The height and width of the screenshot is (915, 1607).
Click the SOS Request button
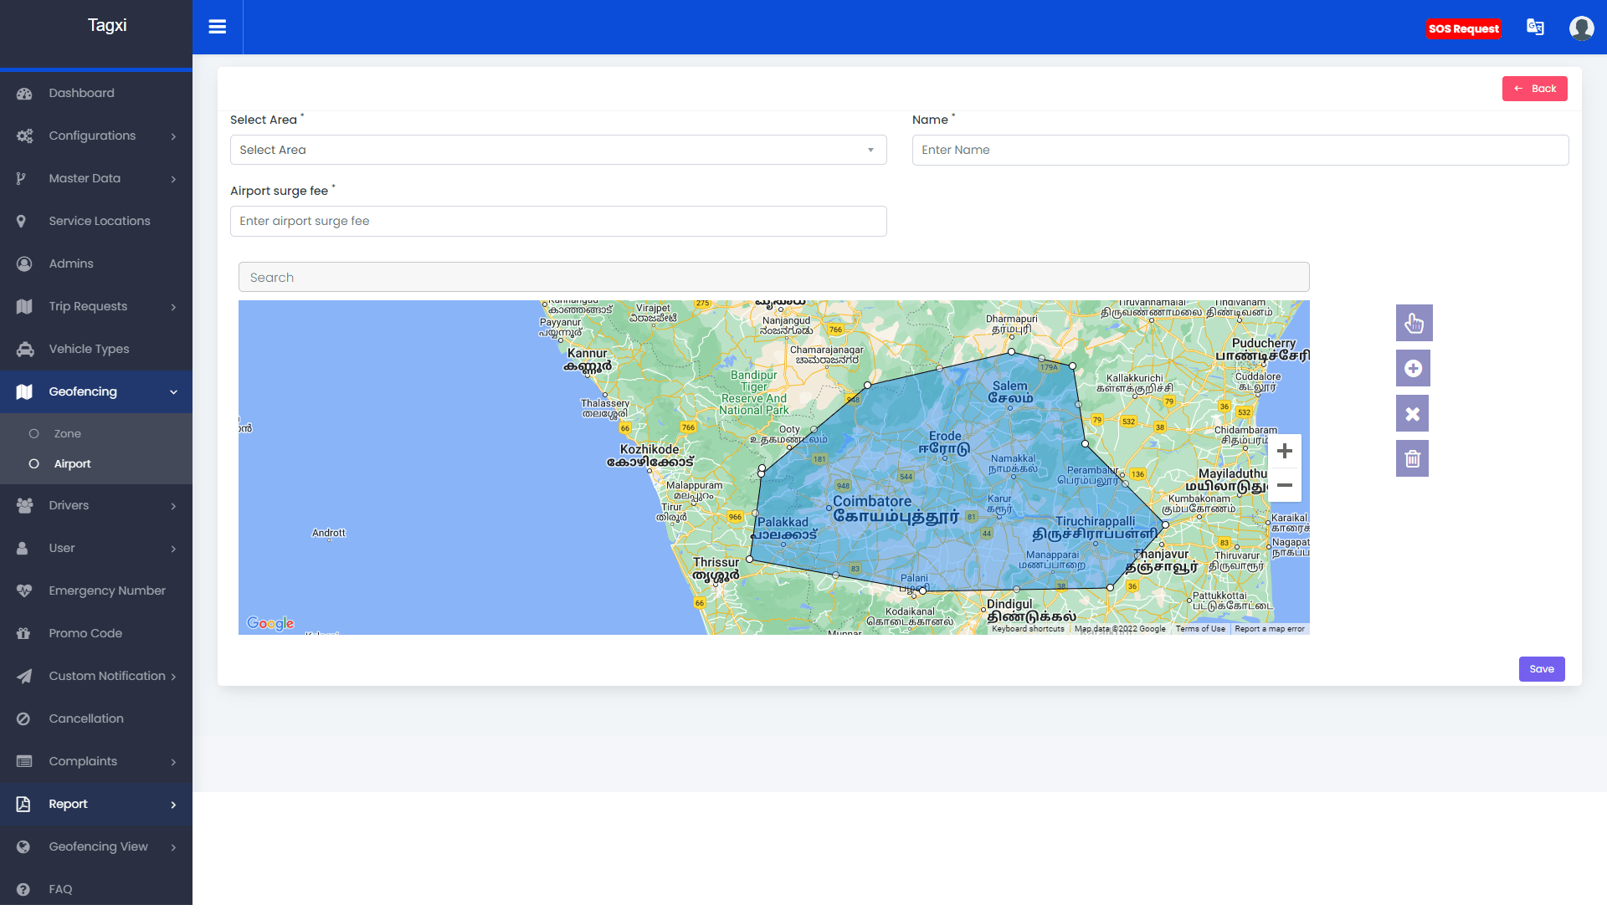pyautogui.click(x=1463, y=28)
